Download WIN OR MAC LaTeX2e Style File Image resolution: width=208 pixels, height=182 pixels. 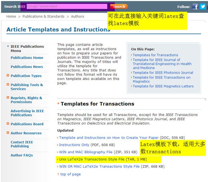(x=99, y=166)
